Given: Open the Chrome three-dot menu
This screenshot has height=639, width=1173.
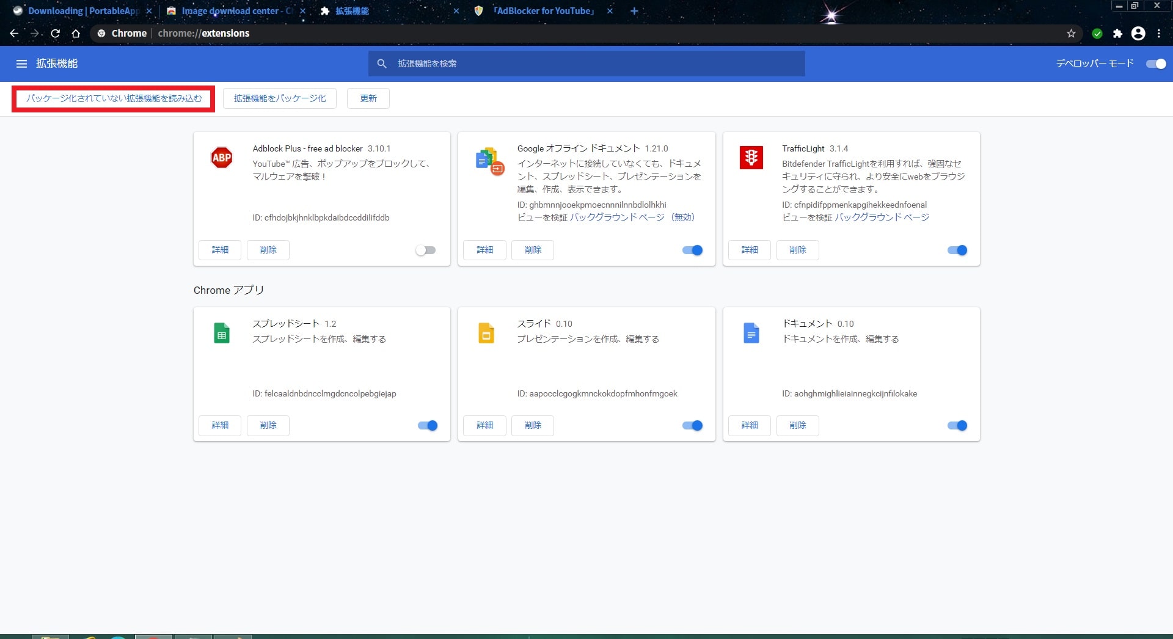Looking at the screenshot, I should click(x=1159, y=34).
